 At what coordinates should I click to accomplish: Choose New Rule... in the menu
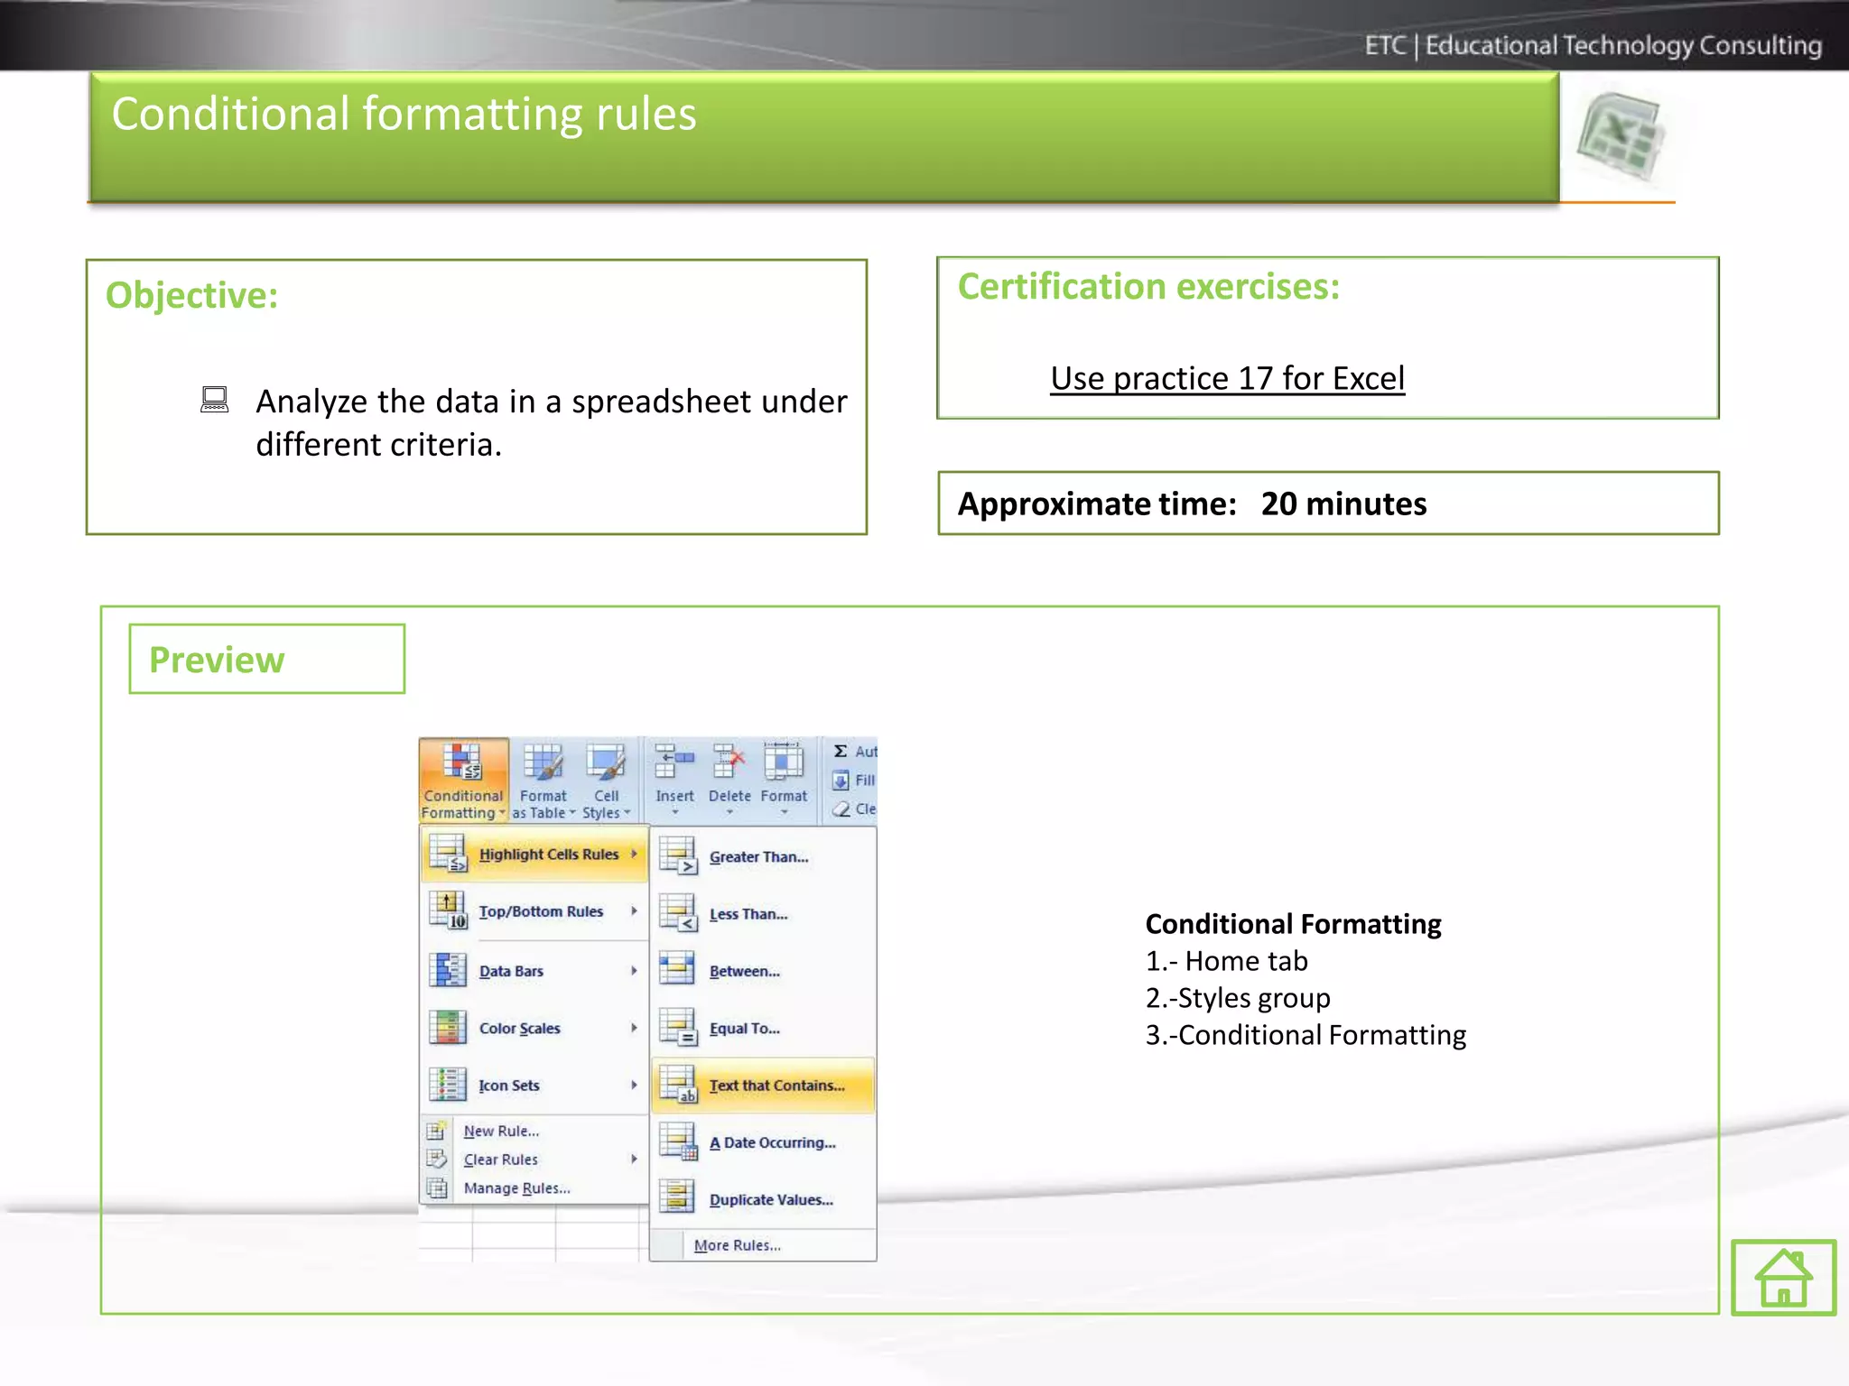click(x=534, y=1131)
